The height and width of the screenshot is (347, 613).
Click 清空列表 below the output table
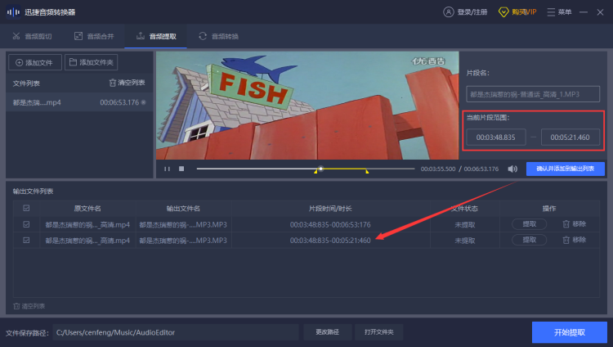29,306
